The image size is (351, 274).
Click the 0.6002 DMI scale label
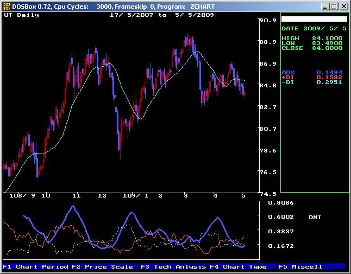(281, 217)
